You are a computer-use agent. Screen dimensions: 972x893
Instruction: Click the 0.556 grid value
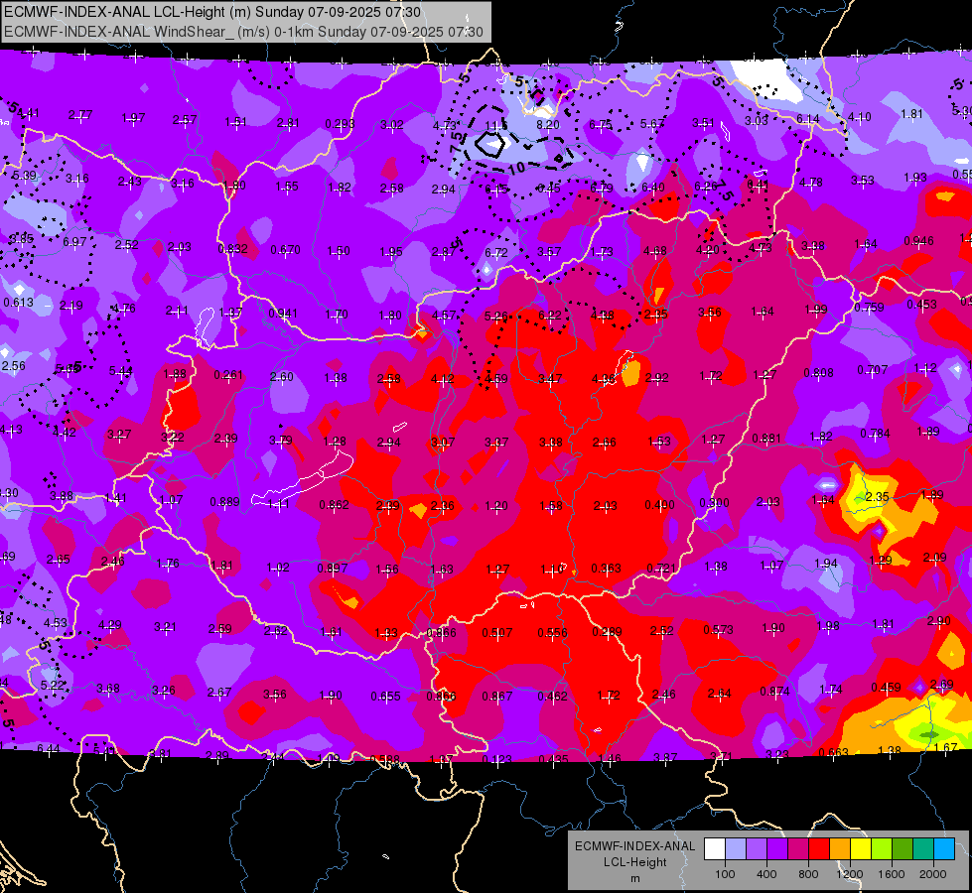point(552,633)
